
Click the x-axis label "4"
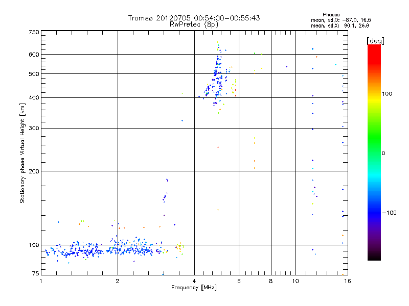tap(194, 281)
